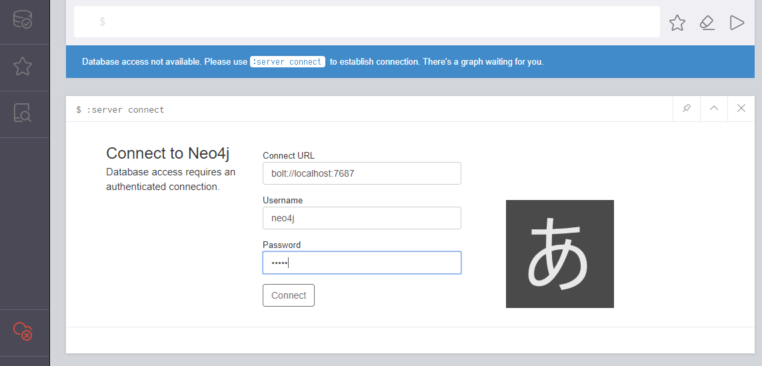
Task: Collapse the :server connect frame
Action: (x=714, y=109)
